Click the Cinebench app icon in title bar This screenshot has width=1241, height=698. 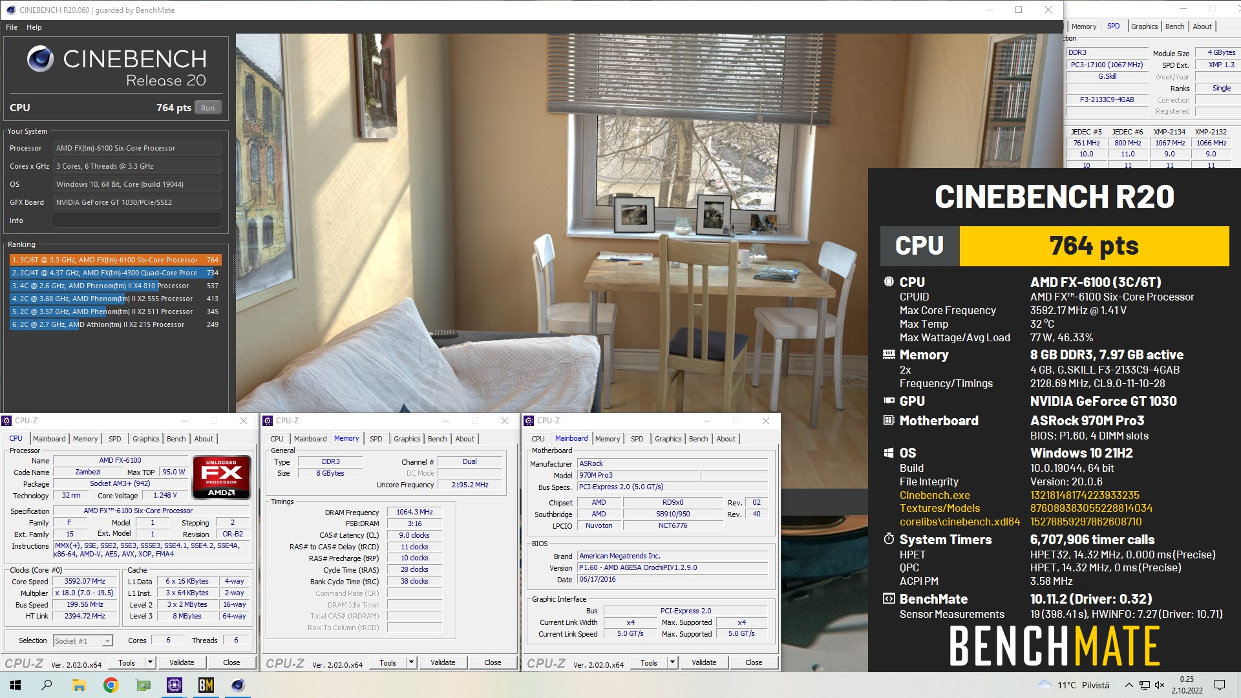pos(10,10)
